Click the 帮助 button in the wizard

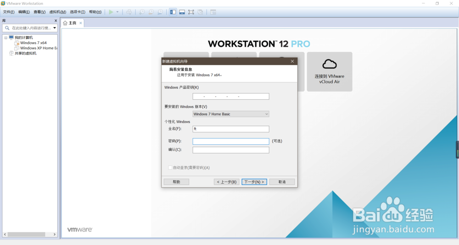point(177,182)
